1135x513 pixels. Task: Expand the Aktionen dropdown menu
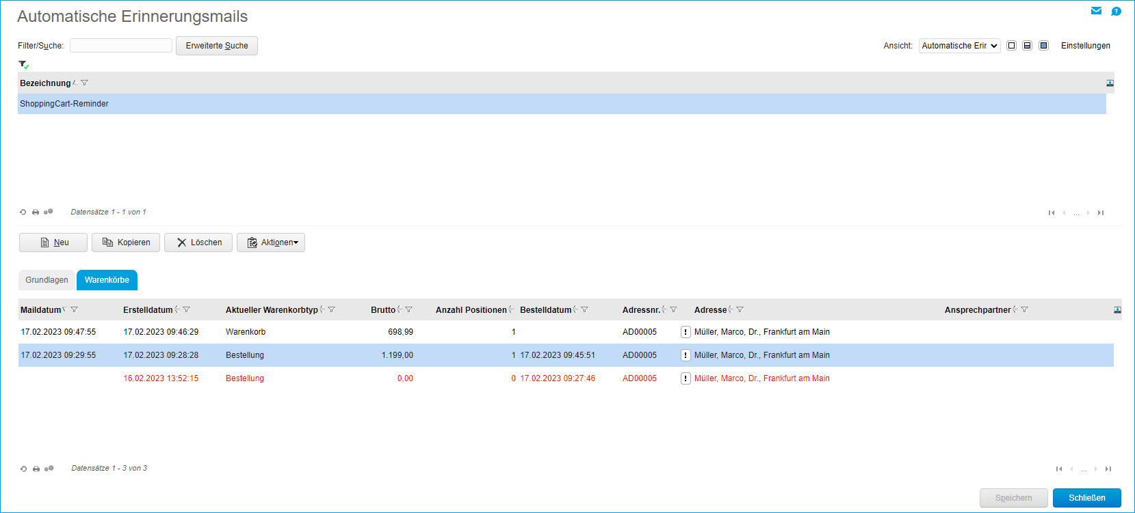click(x=271, y=242)
